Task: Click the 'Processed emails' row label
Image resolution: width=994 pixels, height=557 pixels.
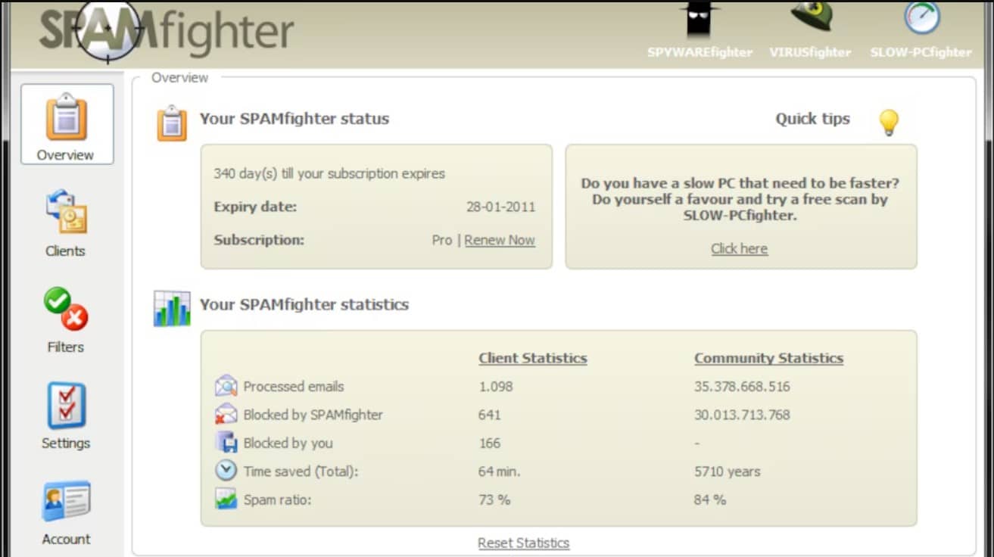Action: (294, 386)
